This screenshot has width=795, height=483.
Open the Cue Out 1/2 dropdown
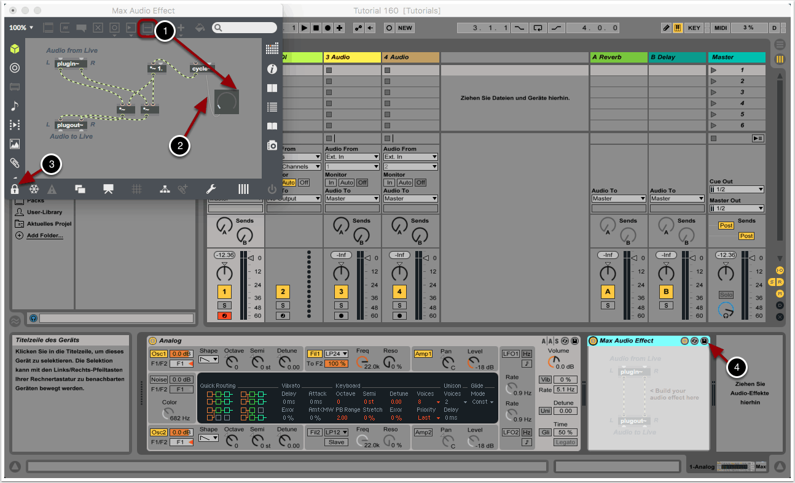point(737,190)
